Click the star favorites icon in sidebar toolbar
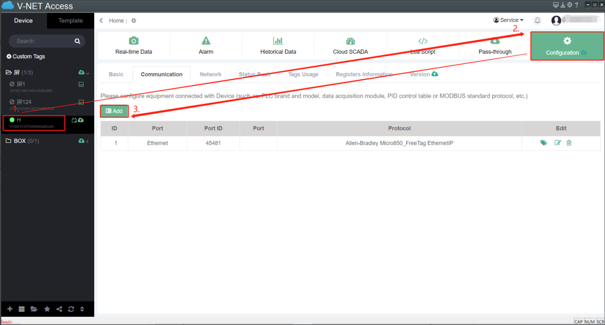This screenshot has width=605, height=325. (47, 309)
